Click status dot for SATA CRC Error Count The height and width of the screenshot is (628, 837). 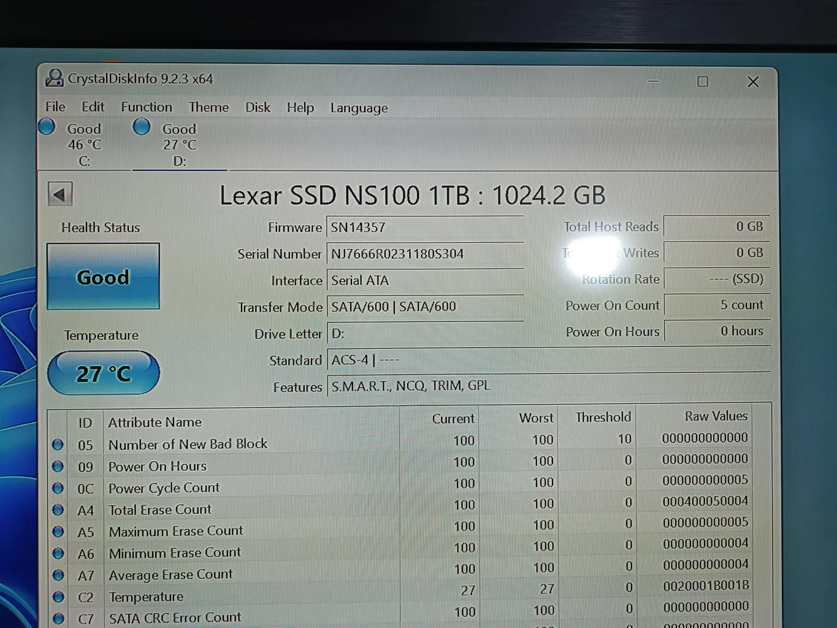click(58, 618)
